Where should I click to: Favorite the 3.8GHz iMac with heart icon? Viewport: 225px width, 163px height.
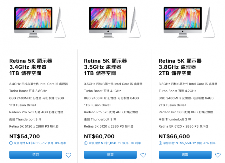click(x=218, y=155)
